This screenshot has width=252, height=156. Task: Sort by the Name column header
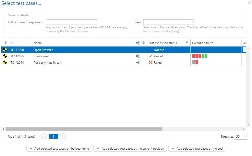click(38, 43)
